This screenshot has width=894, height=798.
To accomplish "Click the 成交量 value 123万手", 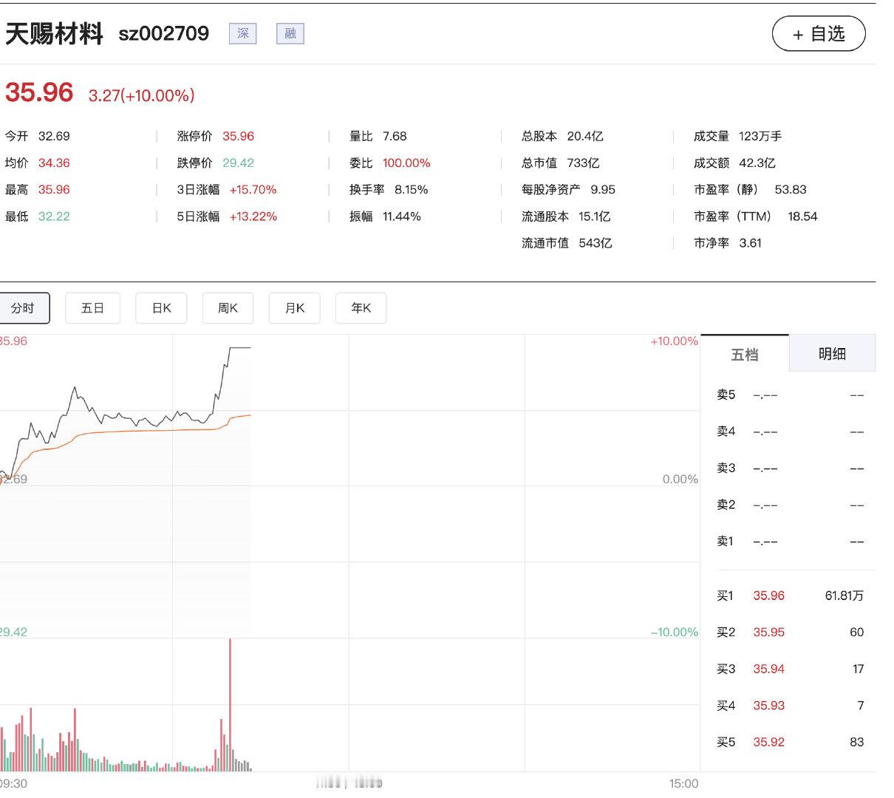I will 760,136.
